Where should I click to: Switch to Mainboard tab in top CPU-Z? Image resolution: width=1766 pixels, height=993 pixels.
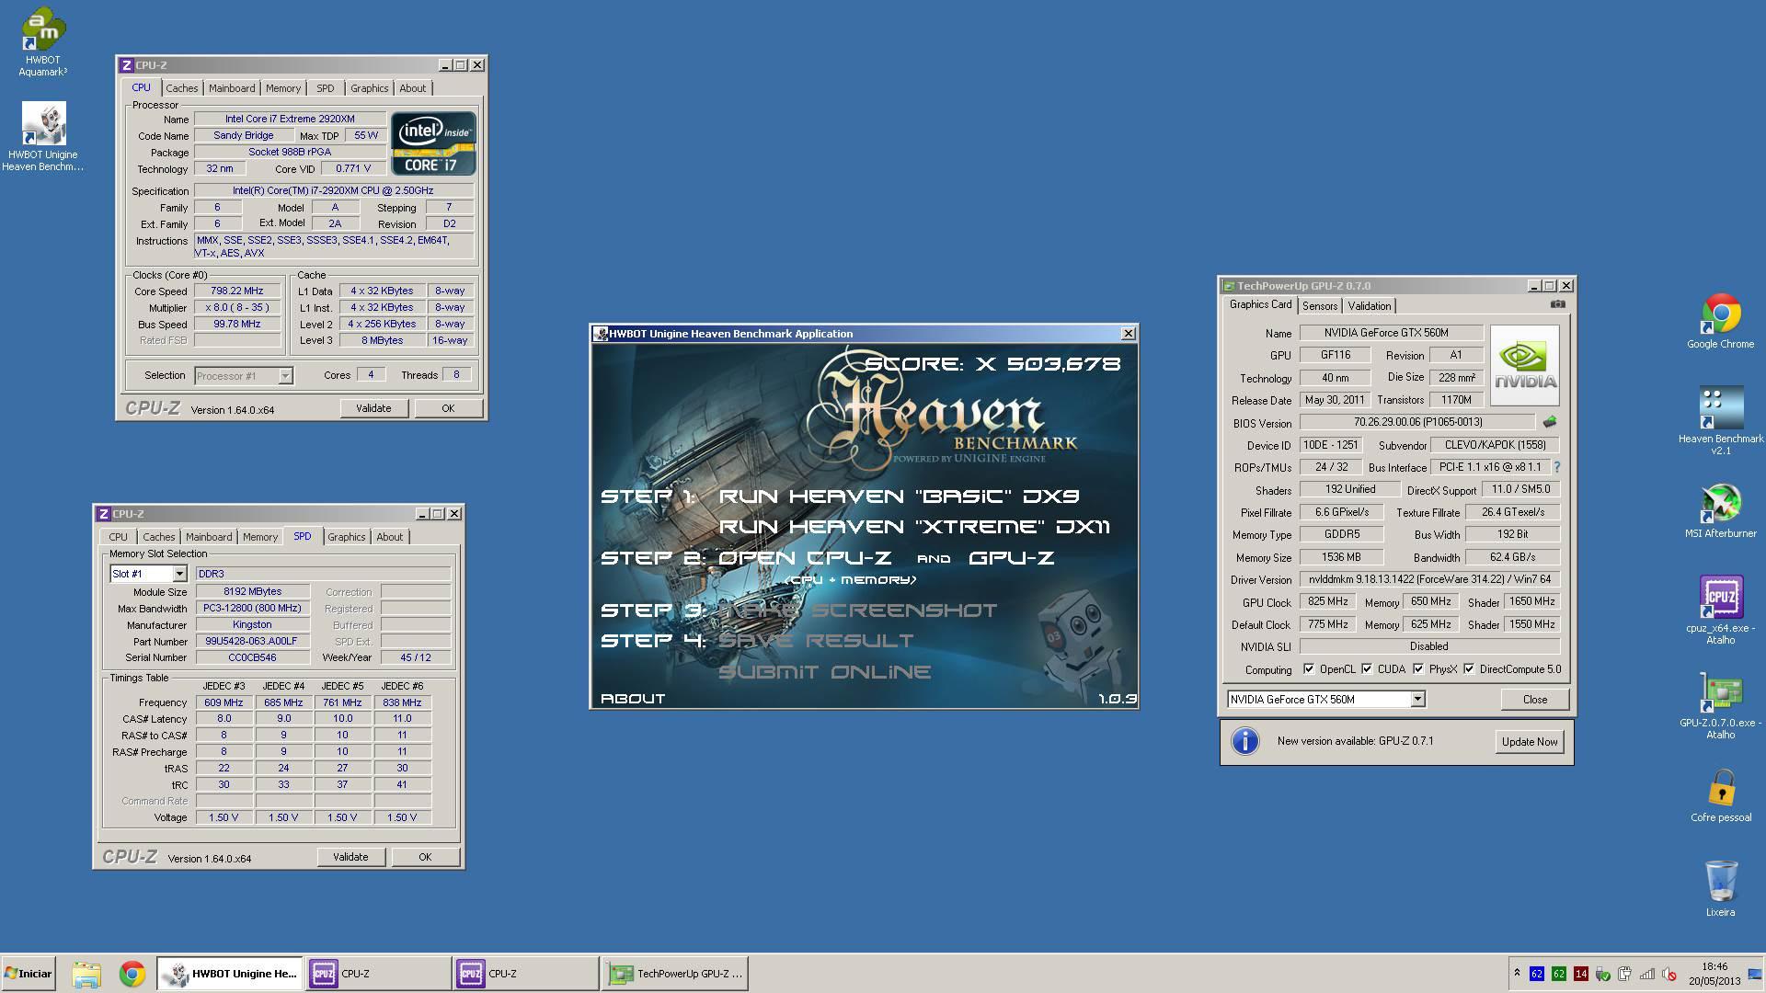coord(232,88)
